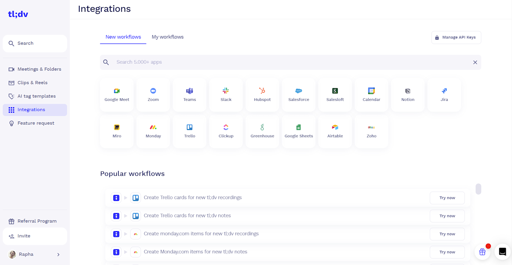This screenshot has width=512, height=265.
Task: Click the tl;dv logo
Action: tap(18, 14)
